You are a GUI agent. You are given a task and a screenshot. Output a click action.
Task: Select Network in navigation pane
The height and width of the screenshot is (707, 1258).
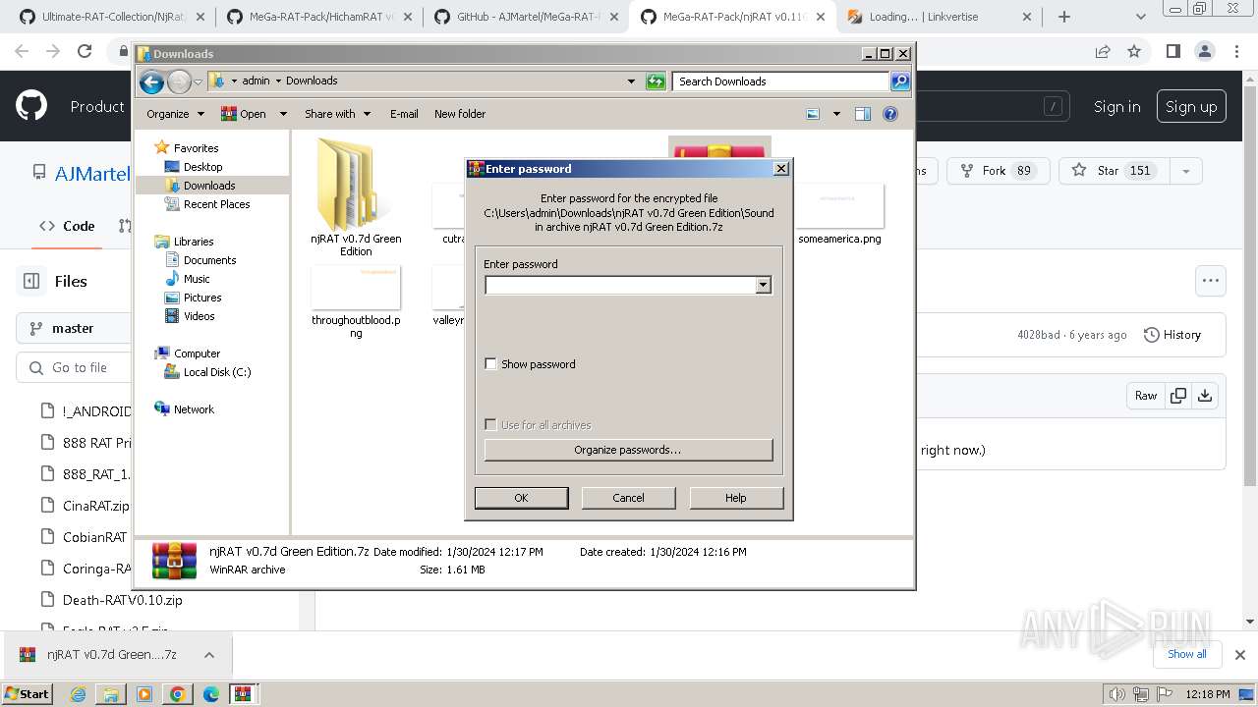pyautogui.click(x=194, y=409)
